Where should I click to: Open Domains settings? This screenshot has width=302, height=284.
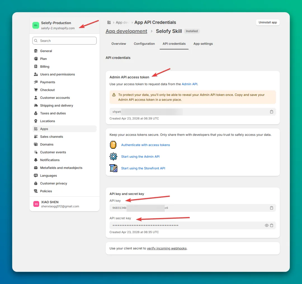(x=65, y=145)
